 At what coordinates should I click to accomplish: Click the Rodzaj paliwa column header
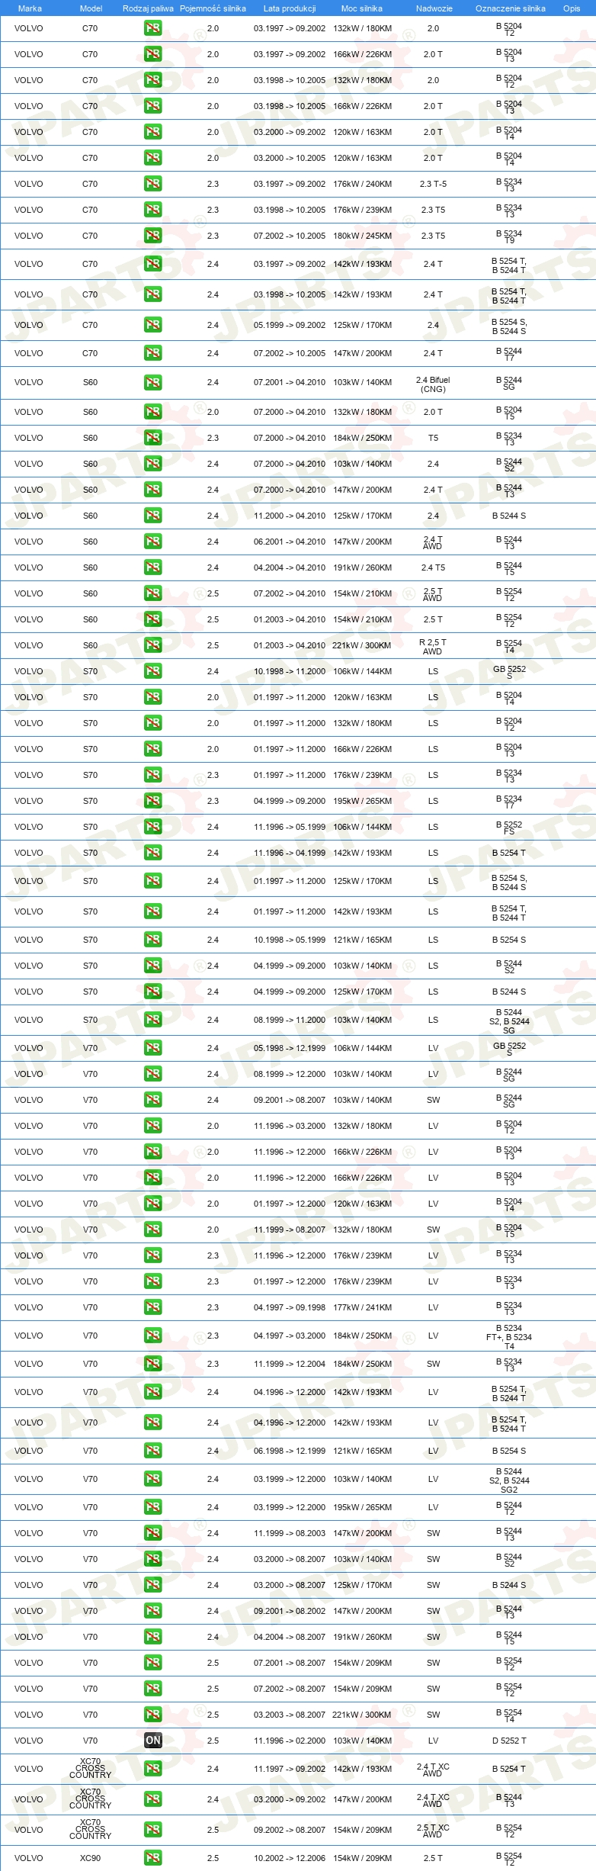tap(148, 8)
